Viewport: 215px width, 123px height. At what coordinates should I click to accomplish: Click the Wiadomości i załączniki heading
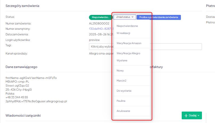[23, 116]
